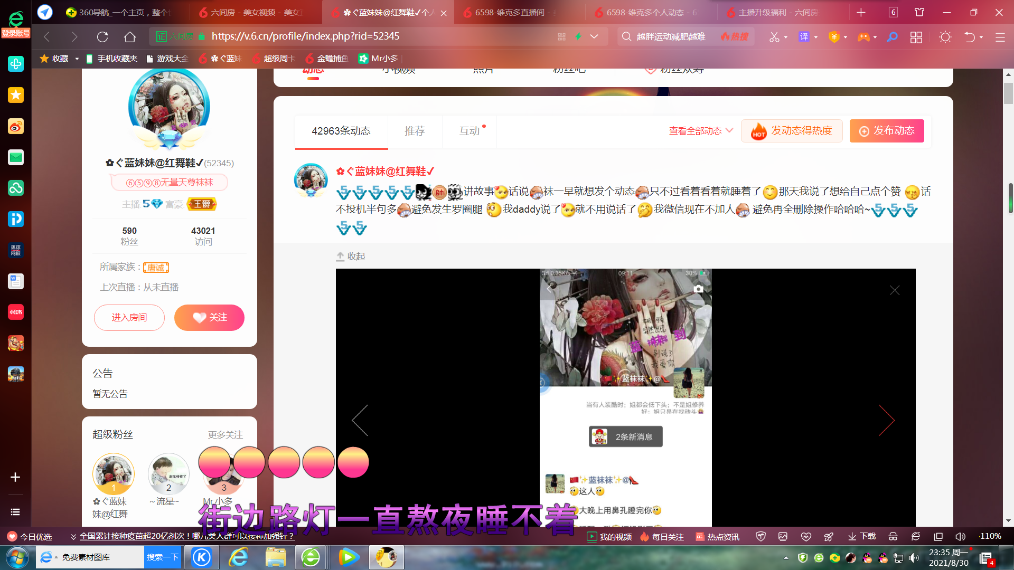Open the 游戏大全 bookmark
The height and width of the screenshot is (570, 1014).
[167, 59]
